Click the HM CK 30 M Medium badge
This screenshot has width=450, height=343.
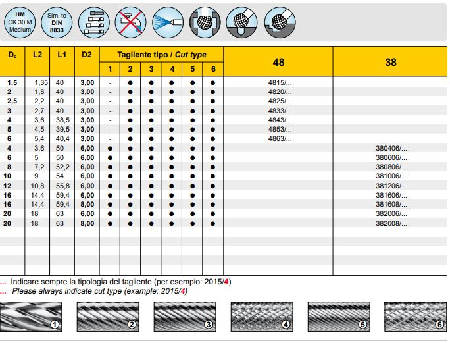pos(20,22)
